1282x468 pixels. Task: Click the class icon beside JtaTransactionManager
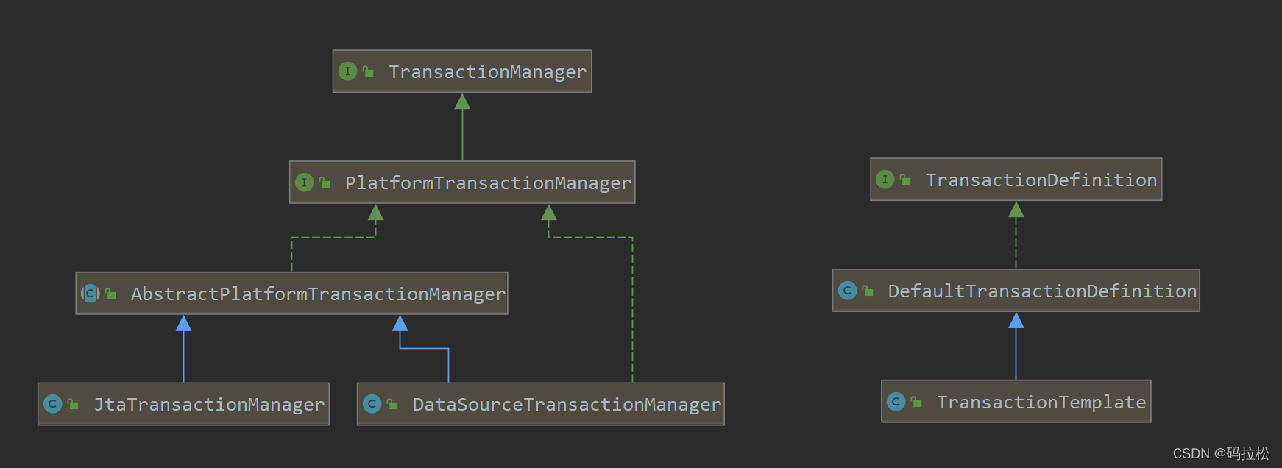pyautogui.click(x=52, y=404)
